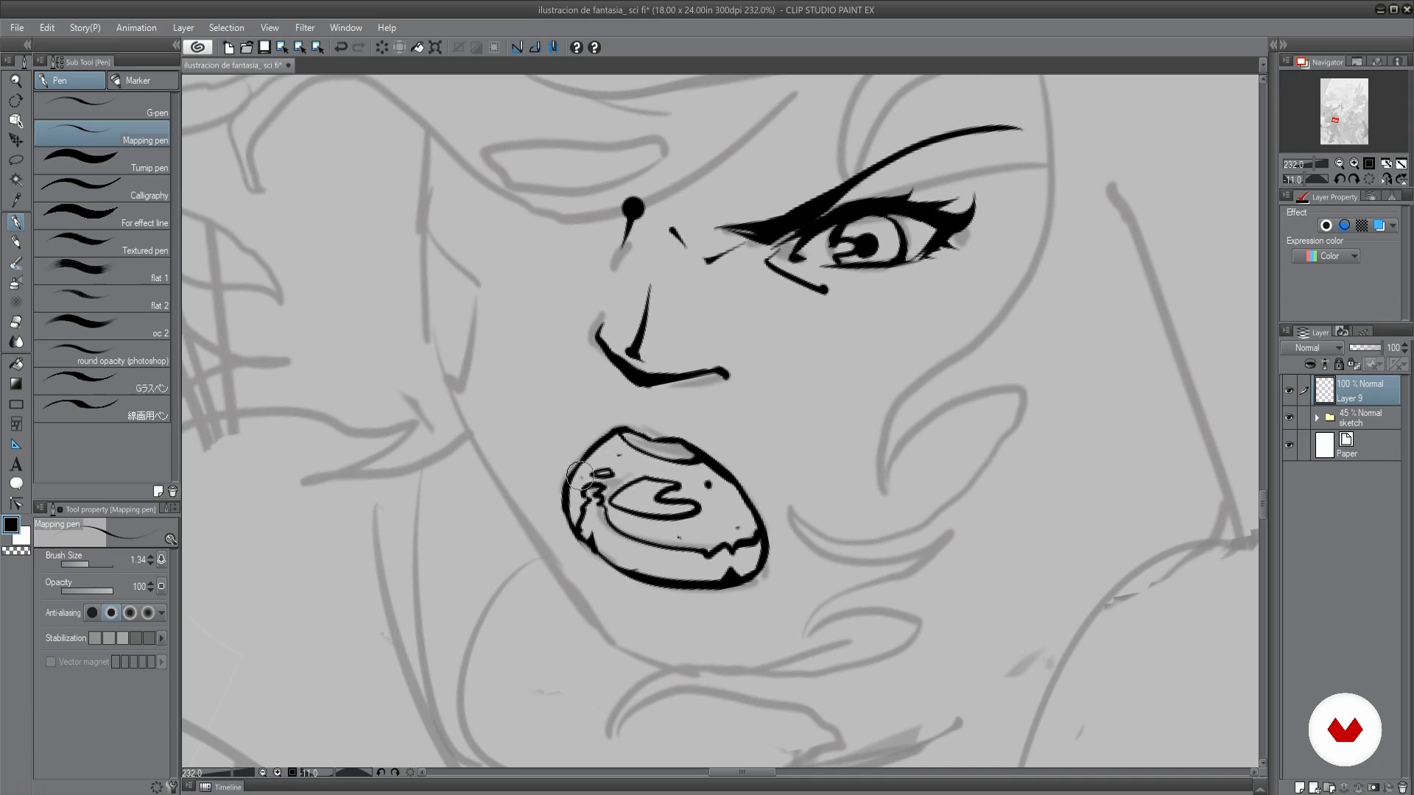Viewport: 1414px width, 795px height.
Task: Hide the Paper layer visibility eye
Action: coord(1289,445)
